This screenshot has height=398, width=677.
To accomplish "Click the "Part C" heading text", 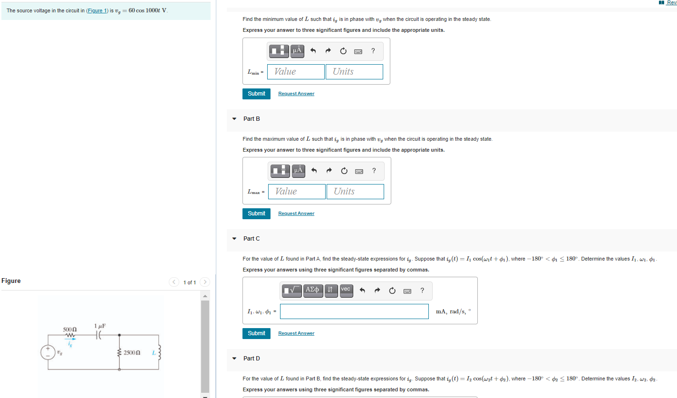I will [x=251, y=239].
